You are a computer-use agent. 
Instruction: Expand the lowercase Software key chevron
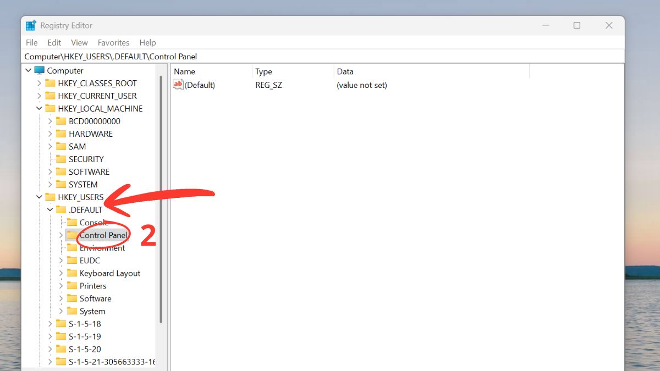pos(61,298)
